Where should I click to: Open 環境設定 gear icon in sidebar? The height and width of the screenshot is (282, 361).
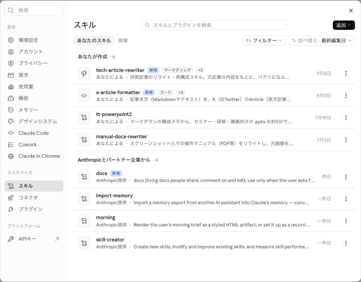point(11,40)
